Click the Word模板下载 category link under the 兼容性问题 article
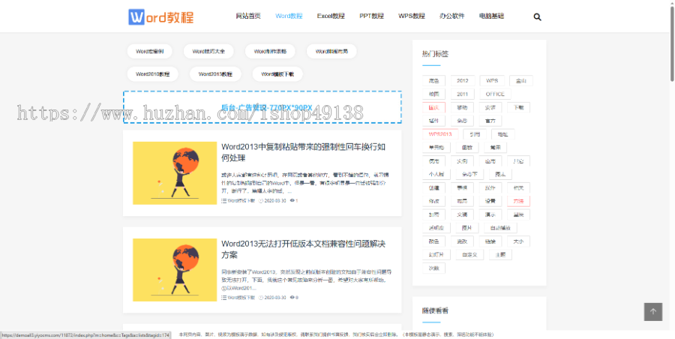Viewport: 675px width, 339px height. 241,298
